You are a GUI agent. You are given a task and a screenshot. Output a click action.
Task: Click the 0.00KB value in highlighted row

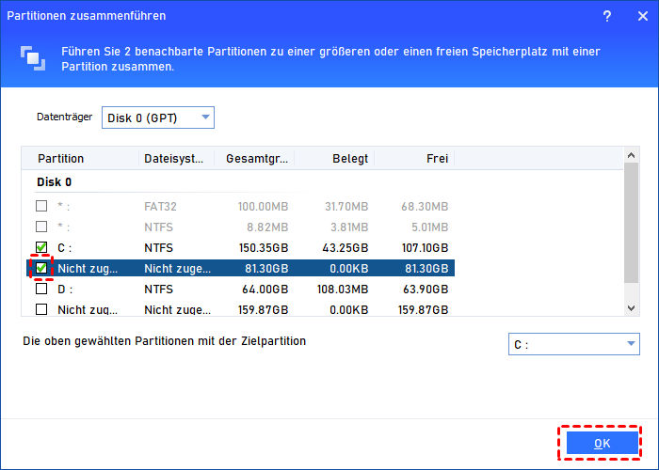(349, 268)
